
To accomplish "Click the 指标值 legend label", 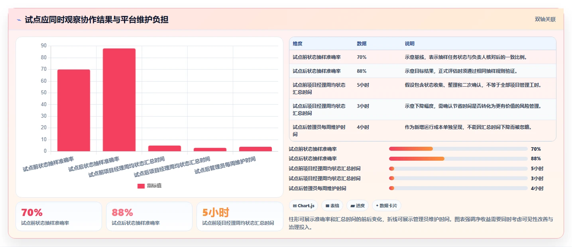I will click(154, 186).
